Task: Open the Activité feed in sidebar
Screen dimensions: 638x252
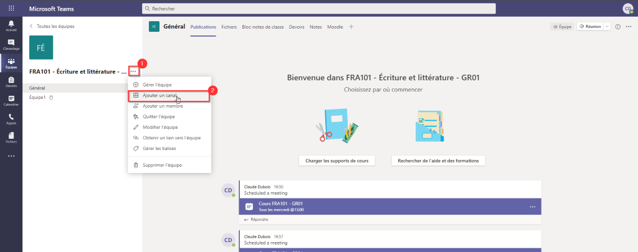Action: tap(11, 25)
